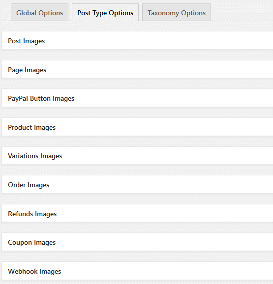Open the Refunds Images panel
This screenshot has height=284, width=273.
tap(137, 213)
